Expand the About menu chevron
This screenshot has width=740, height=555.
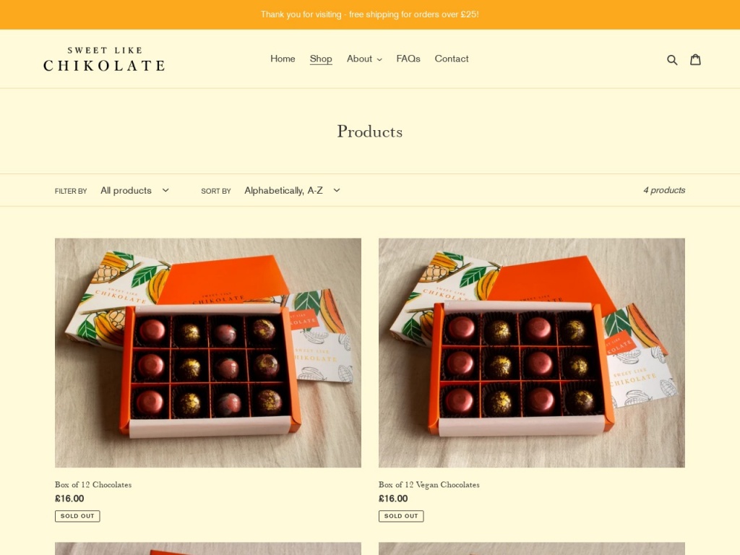pos(379,59)
